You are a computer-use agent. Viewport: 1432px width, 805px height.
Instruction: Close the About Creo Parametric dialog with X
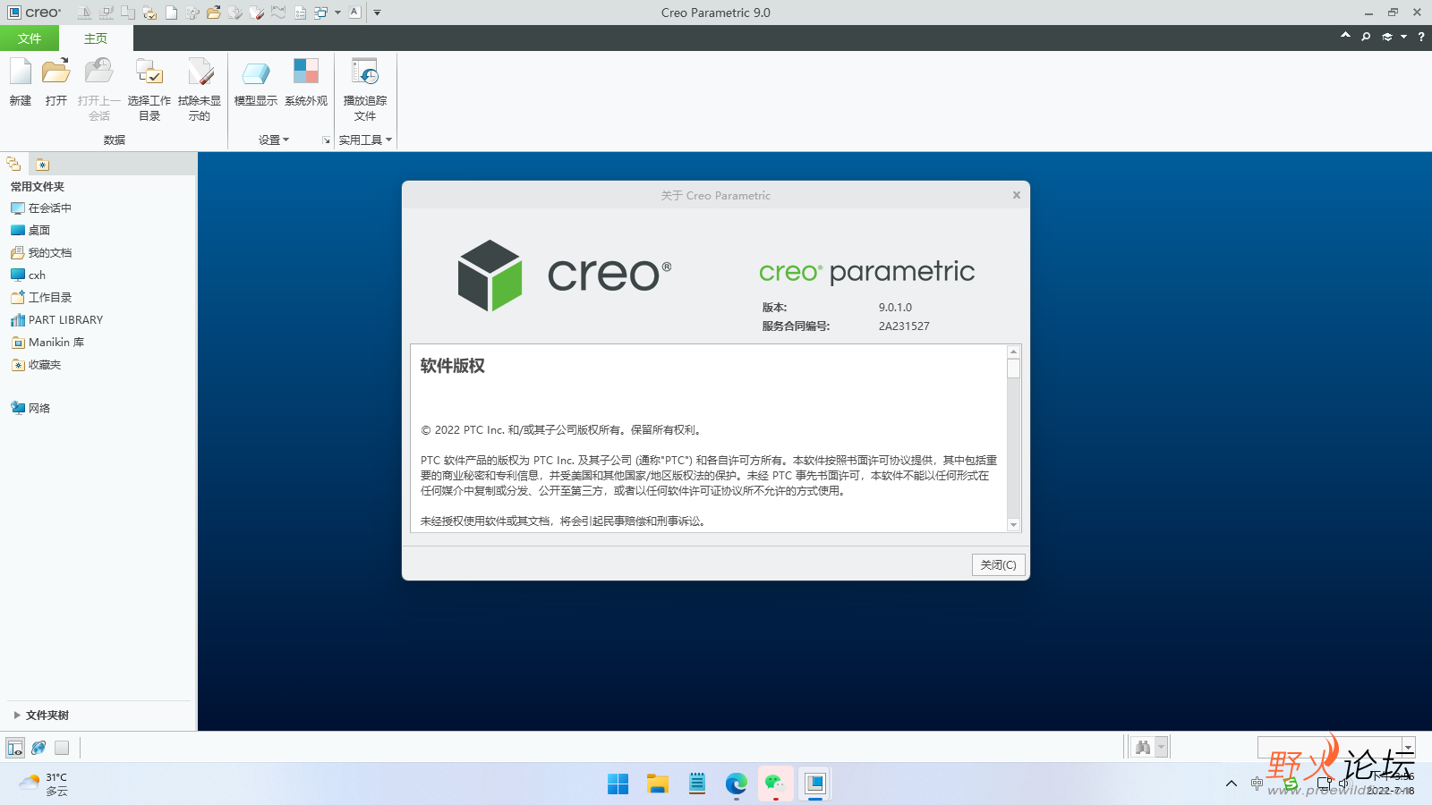(x=1017, y=195)
